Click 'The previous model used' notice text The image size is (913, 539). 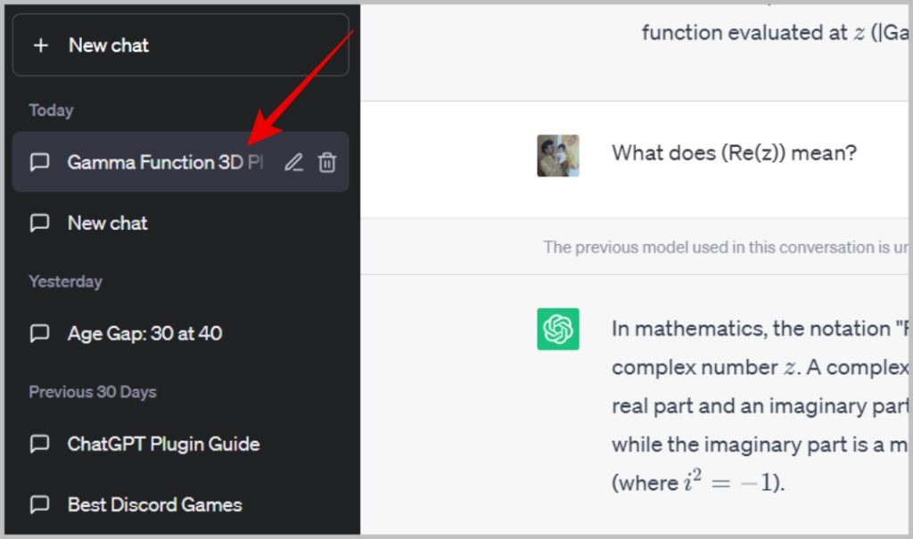click(x=726, y=248)
